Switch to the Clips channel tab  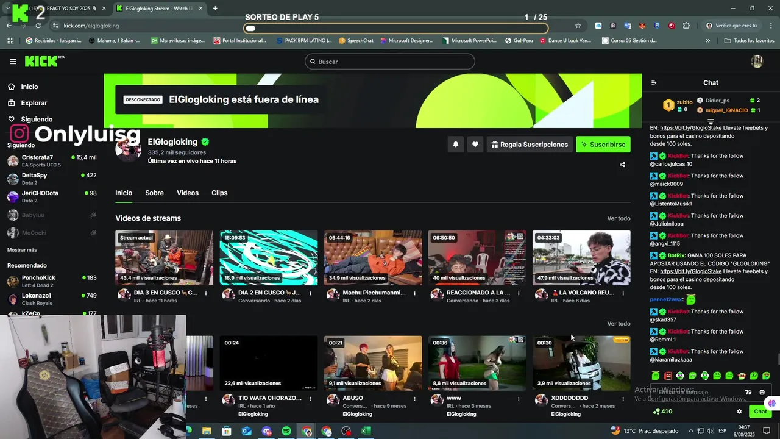point(219,193)
